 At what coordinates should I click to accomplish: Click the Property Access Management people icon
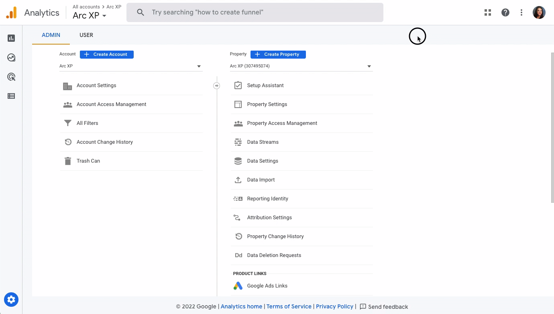[x=238, y=124]
